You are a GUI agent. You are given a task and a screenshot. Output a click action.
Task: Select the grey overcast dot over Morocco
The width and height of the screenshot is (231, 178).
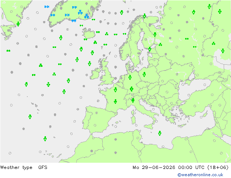click(x=91, y=151)
